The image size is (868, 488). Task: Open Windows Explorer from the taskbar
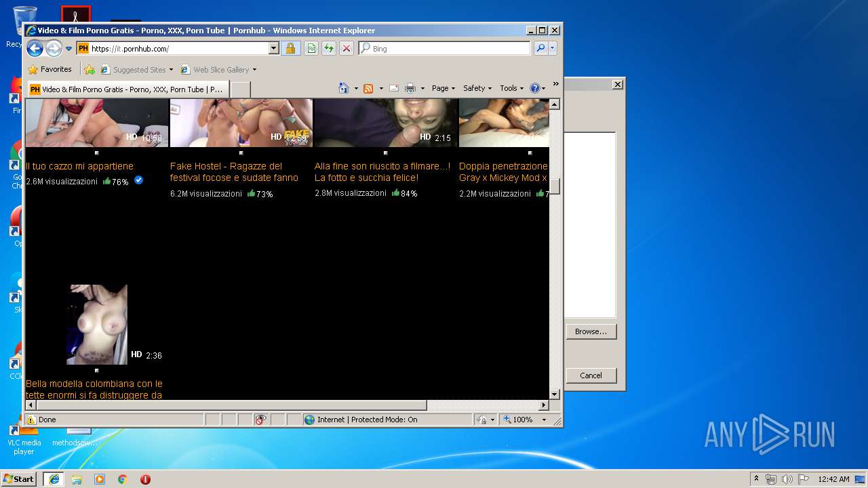[x=77, y=479]
